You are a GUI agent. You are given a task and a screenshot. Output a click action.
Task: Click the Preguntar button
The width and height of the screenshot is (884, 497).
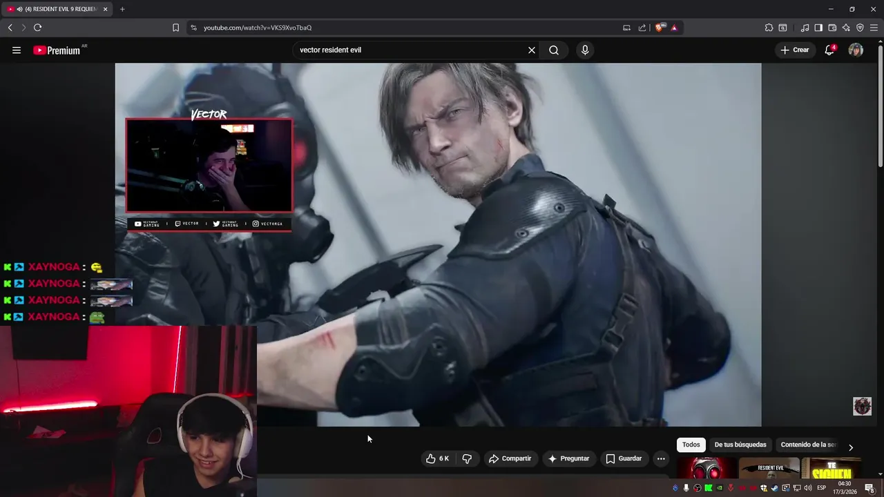click(x=568, y=458)
